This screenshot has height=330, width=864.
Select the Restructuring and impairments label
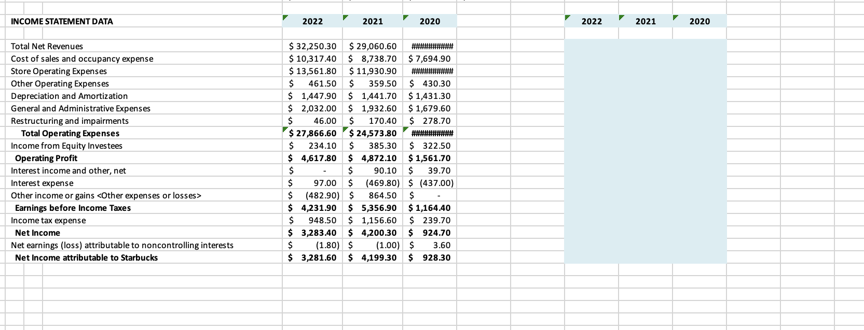pos(70,121)
